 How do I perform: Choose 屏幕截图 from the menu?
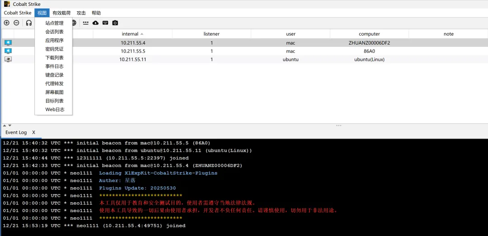pos(54,92)
